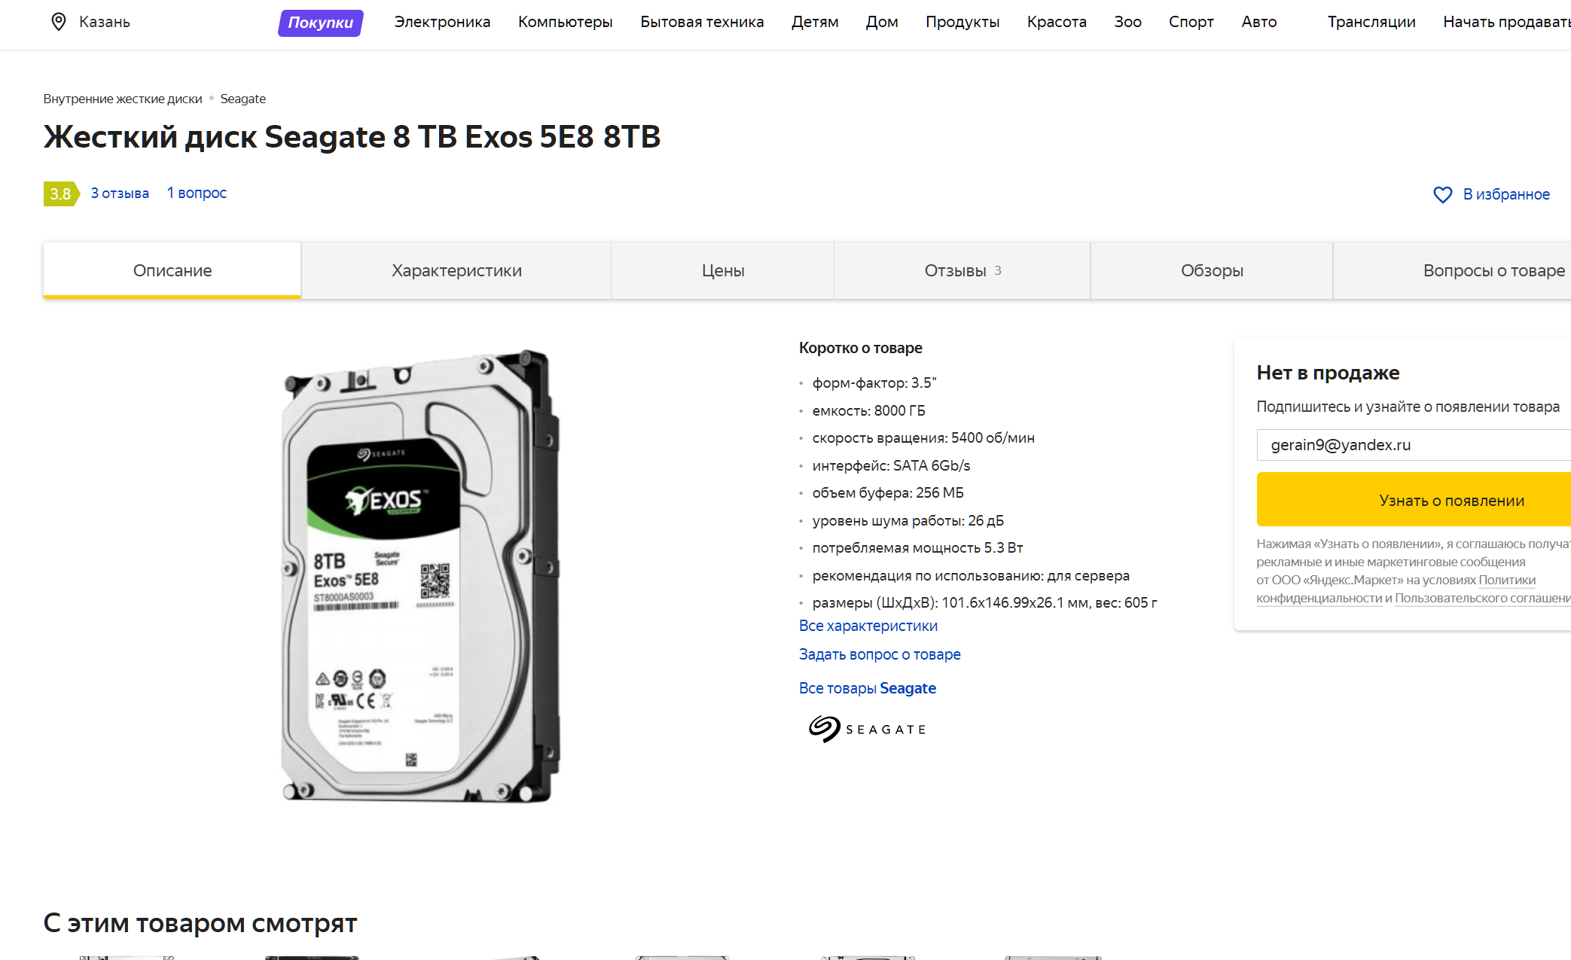Click the С этим товаром смотрят heading

[200, 922]
